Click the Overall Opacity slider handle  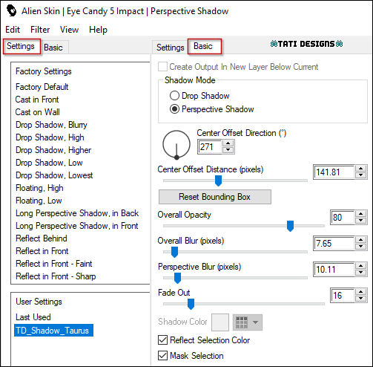click(290, 226)
